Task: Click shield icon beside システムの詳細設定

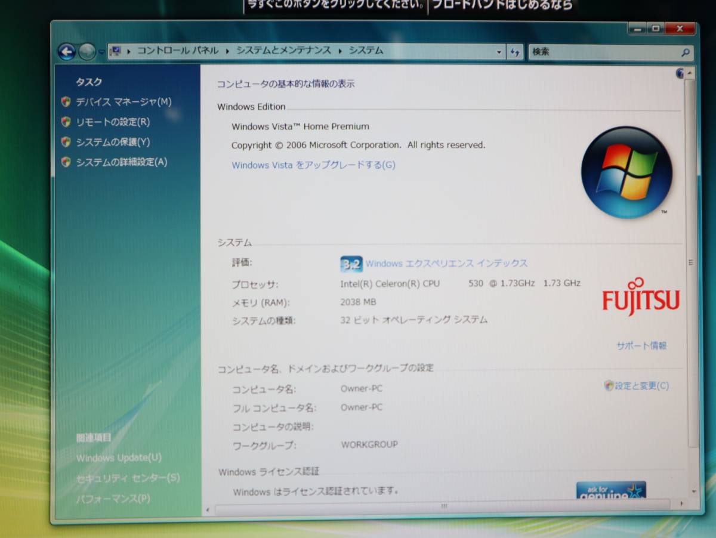Action: (x=66, y=162)
